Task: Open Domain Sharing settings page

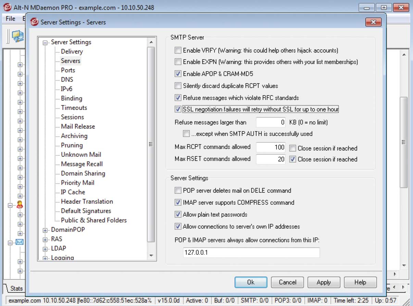Action: coord(83,174)
